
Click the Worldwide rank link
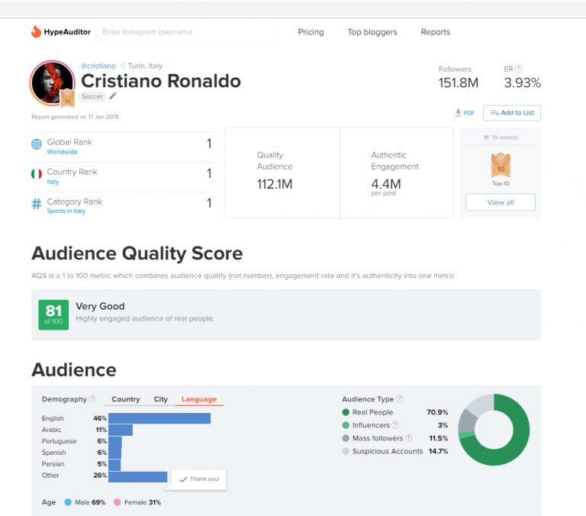click(62, 152)
